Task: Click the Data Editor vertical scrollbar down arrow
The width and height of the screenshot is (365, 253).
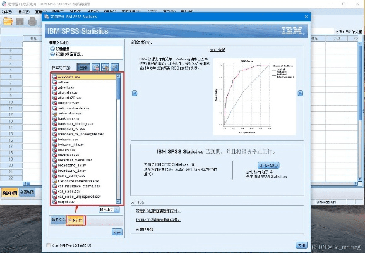Action: [360, 179]
